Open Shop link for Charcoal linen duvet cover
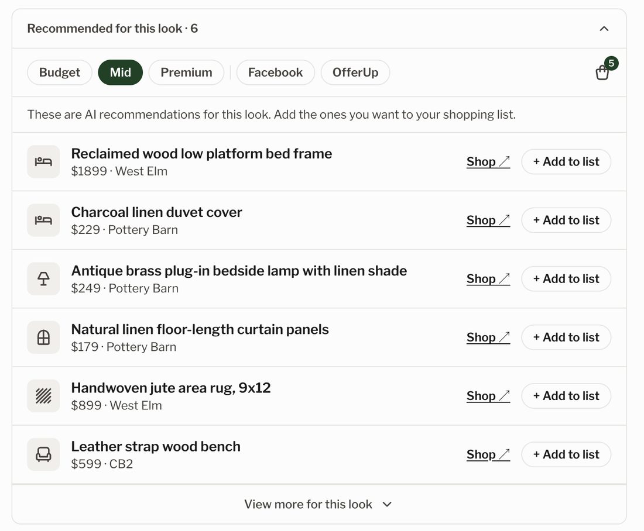644x531 pixels. (x=488, y=220)
